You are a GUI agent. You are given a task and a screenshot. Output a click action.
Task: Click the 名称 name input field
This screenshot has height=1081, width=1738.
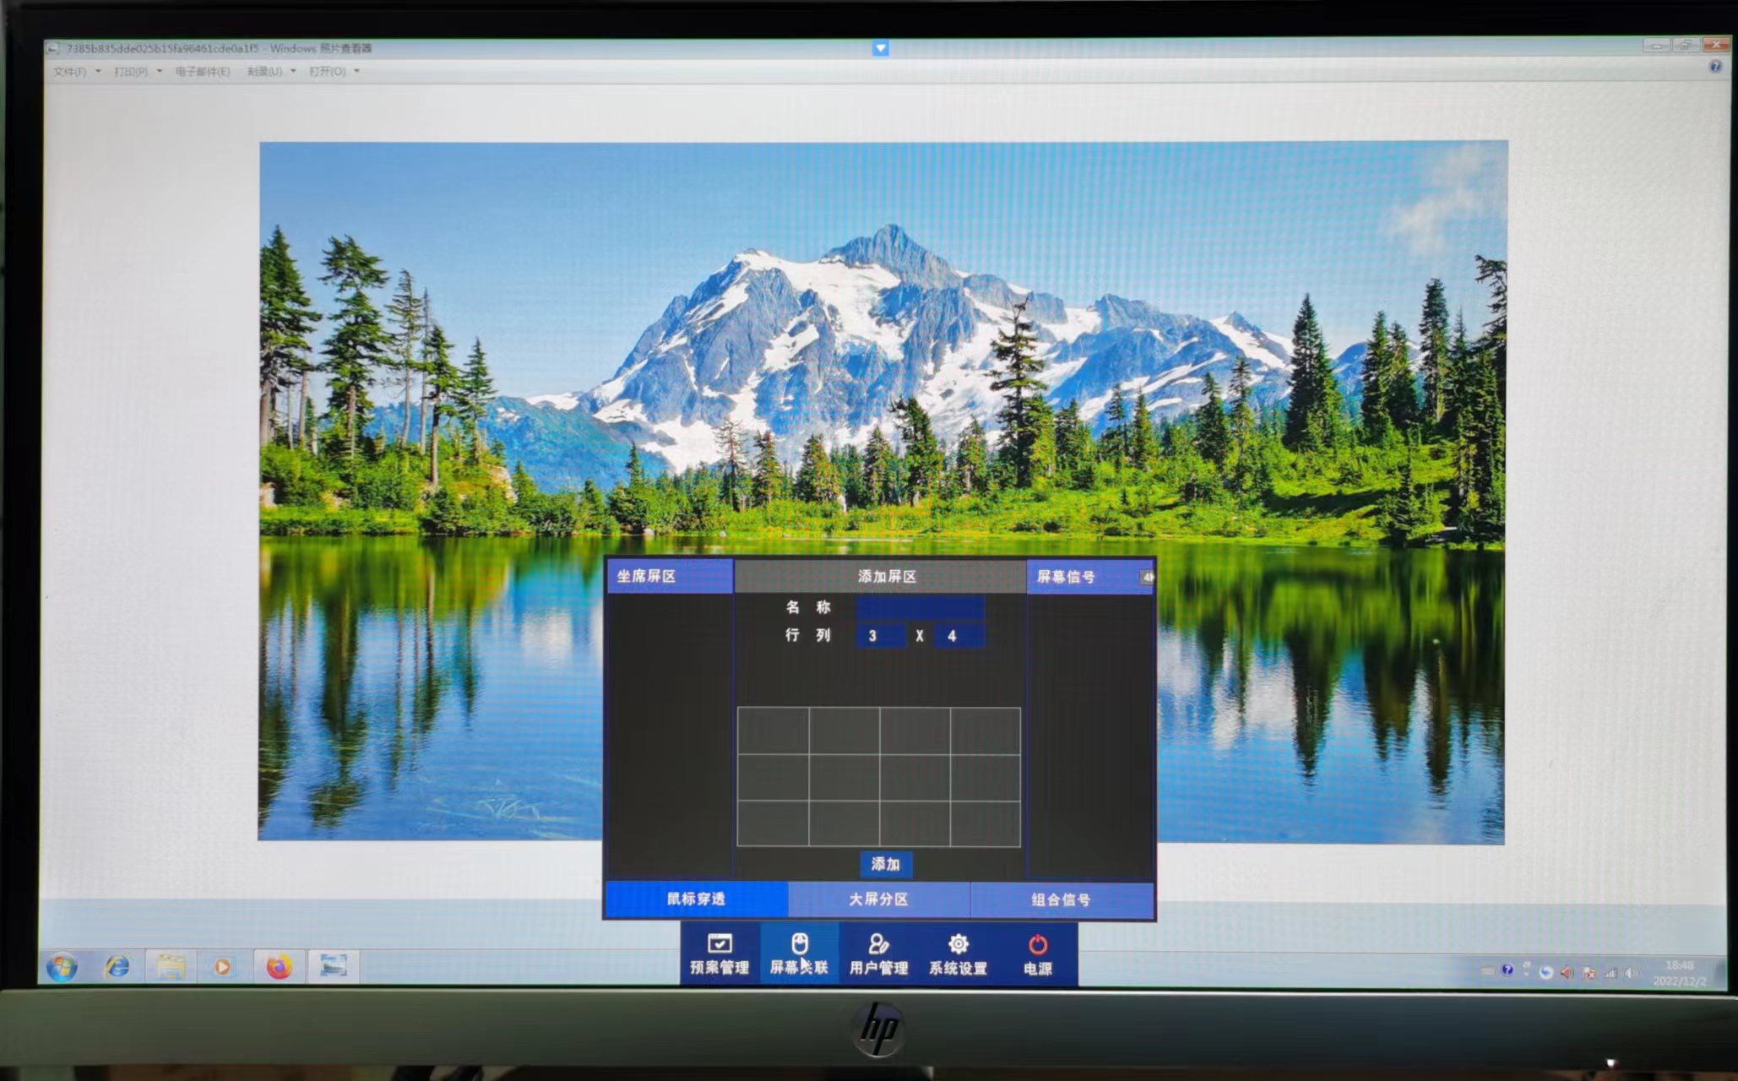click(919, 607)
